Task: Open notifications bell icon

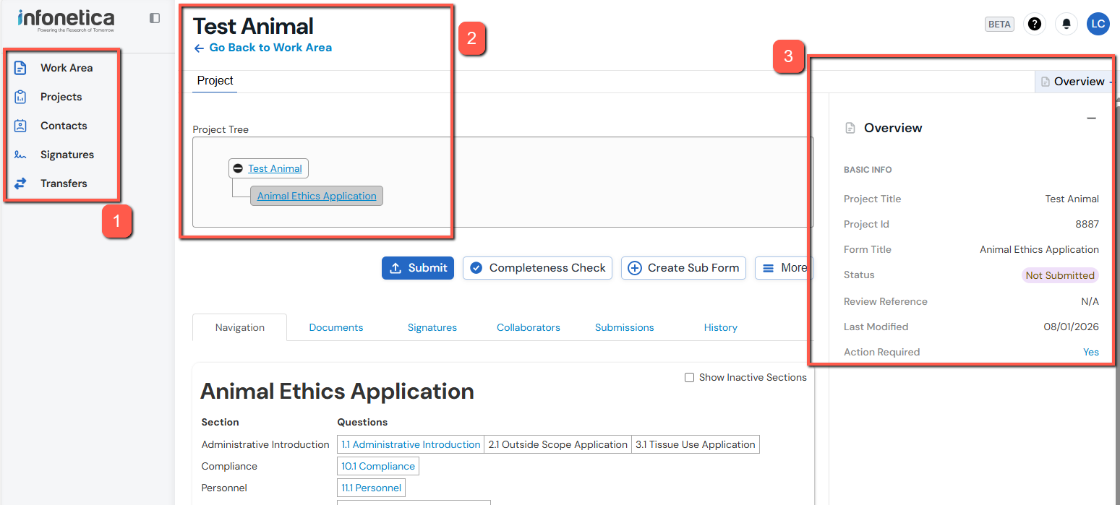Action: [x=1066, y=24]
